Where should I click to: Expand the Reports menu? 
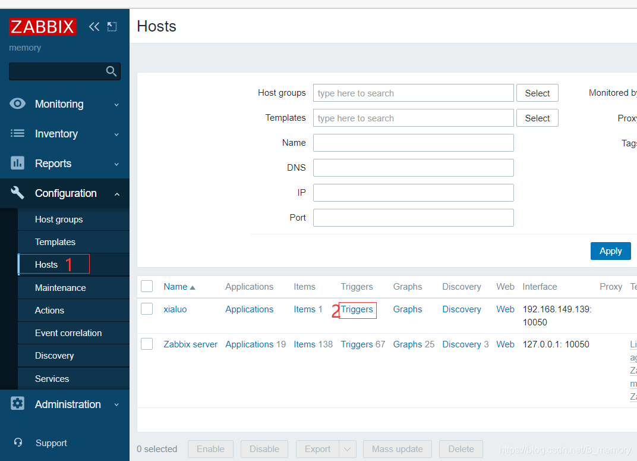[65, 164]
